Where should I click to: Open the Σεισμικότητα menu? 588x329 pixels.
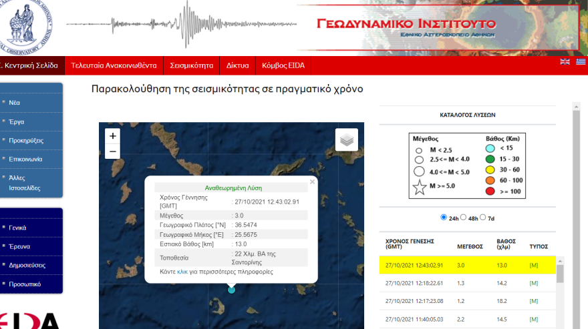pos(190,65)
